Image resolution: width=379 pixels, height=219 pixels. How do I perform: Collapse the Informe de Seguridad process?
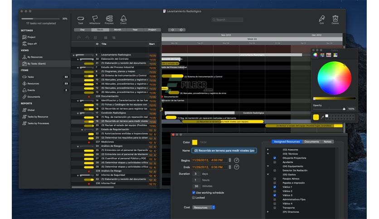coord(78,176)
